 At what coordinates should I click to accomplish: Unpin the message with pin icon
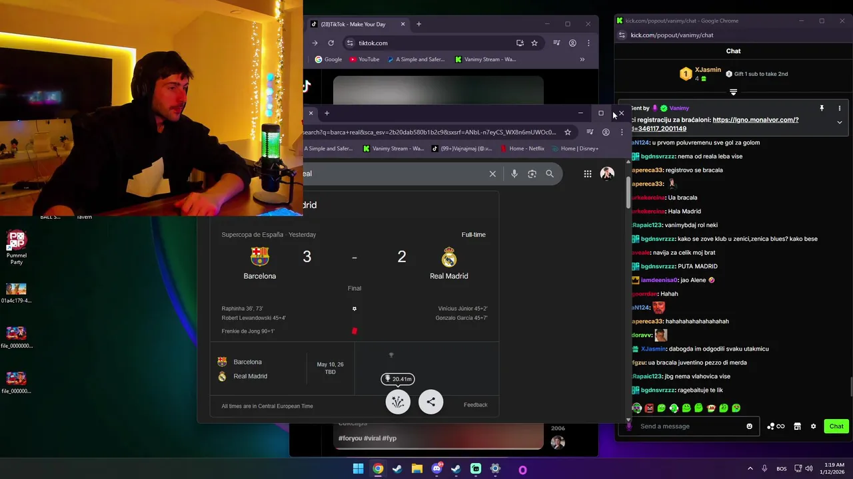point(822,108)
